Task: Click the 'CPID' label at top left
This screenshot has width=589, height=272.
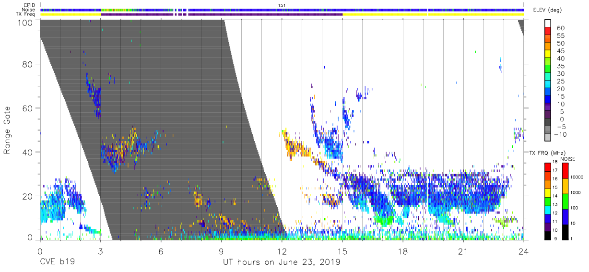Action: tap(30, 5)
